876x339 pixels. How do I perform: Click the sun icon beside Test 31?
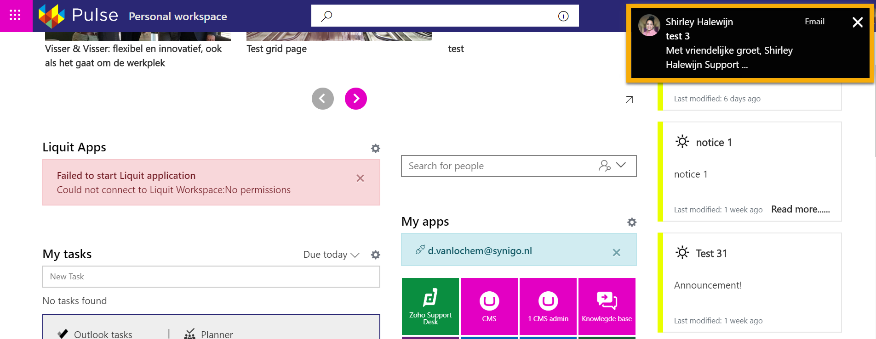tap(682, 252)
